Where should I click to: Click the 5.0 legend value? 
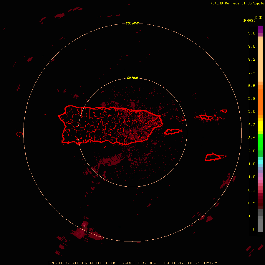click(252, 112)
